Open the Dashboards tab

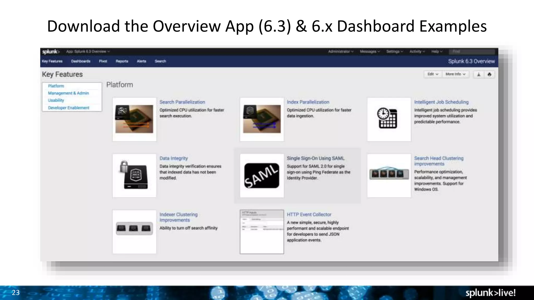pos(81,61)
